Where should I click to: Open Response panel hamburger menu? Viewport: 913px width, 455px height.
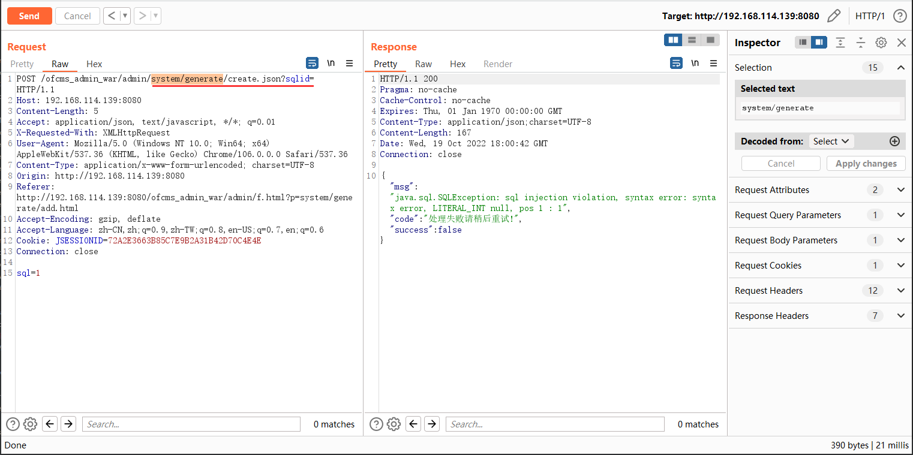point(713,64)
